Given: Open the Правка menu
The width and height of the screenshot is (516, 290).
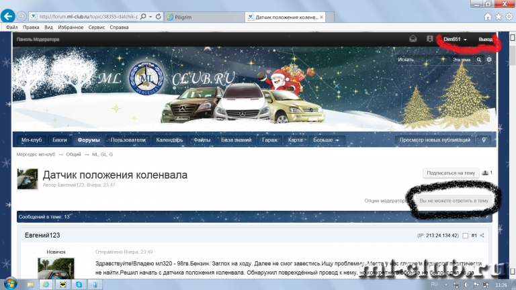Looking at the screenshot, I should 31,28.
